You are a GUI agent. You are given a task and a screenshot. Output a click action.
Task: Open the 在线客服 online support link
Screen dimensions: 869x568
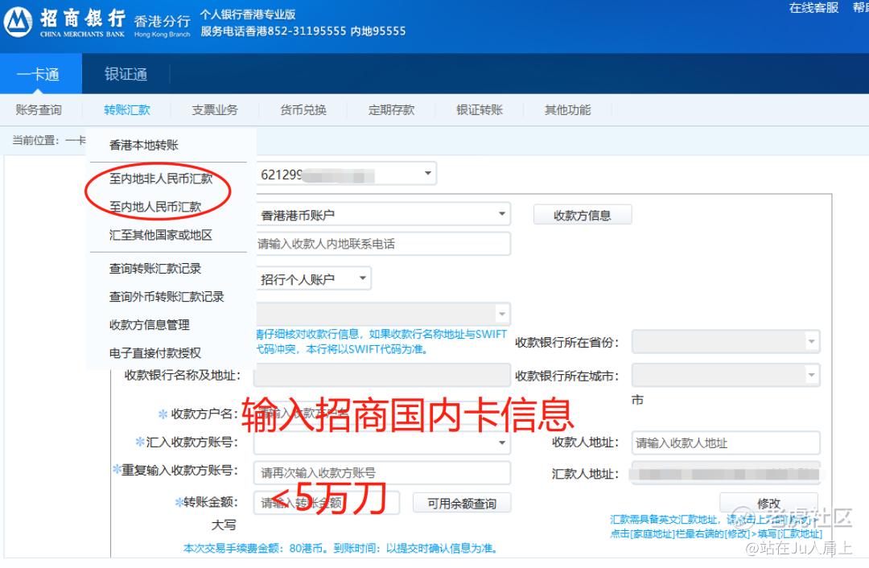point(813,8)
